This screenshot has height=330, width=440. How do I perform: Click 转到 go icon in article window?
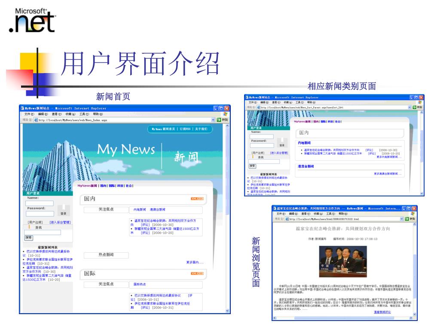pyautogui.click(x=407, y=219)
